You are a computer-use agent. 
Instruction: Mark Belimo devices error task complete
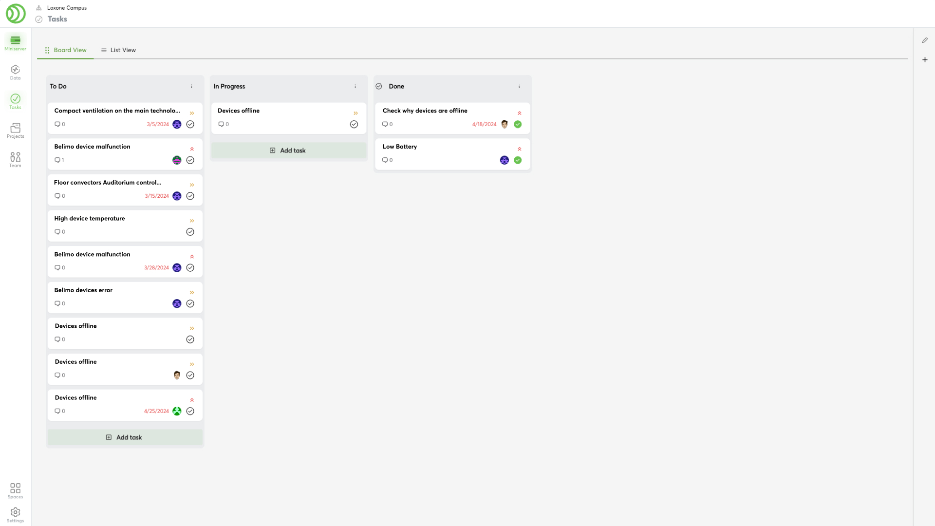point(190,303)
